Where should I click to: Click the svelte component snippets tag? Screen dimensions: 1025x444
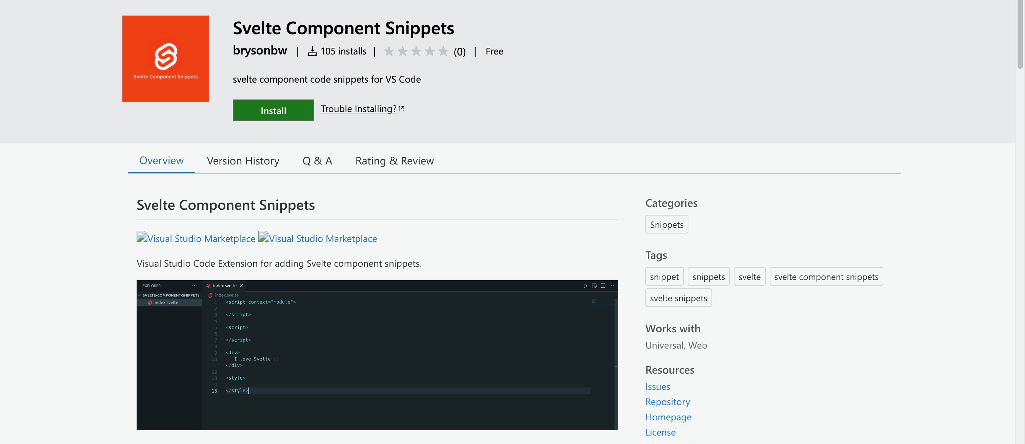826,276
